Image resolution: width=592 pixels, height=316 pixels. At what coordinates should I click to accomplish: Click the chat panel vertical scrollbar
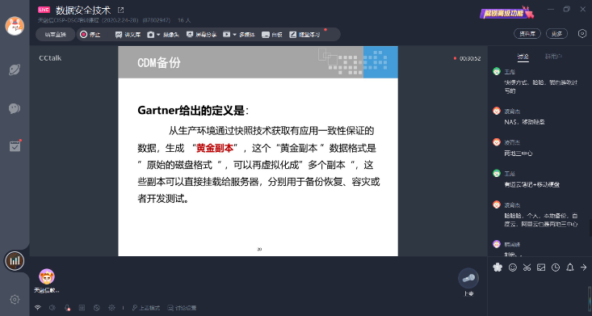pos(590,228)
